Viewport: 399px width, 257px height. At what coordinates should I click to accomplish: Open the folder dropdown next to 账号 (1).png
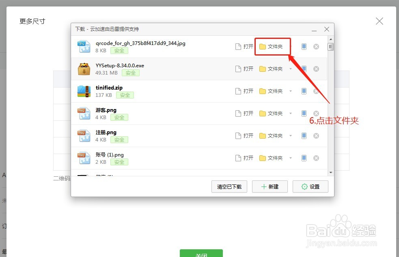291,158
